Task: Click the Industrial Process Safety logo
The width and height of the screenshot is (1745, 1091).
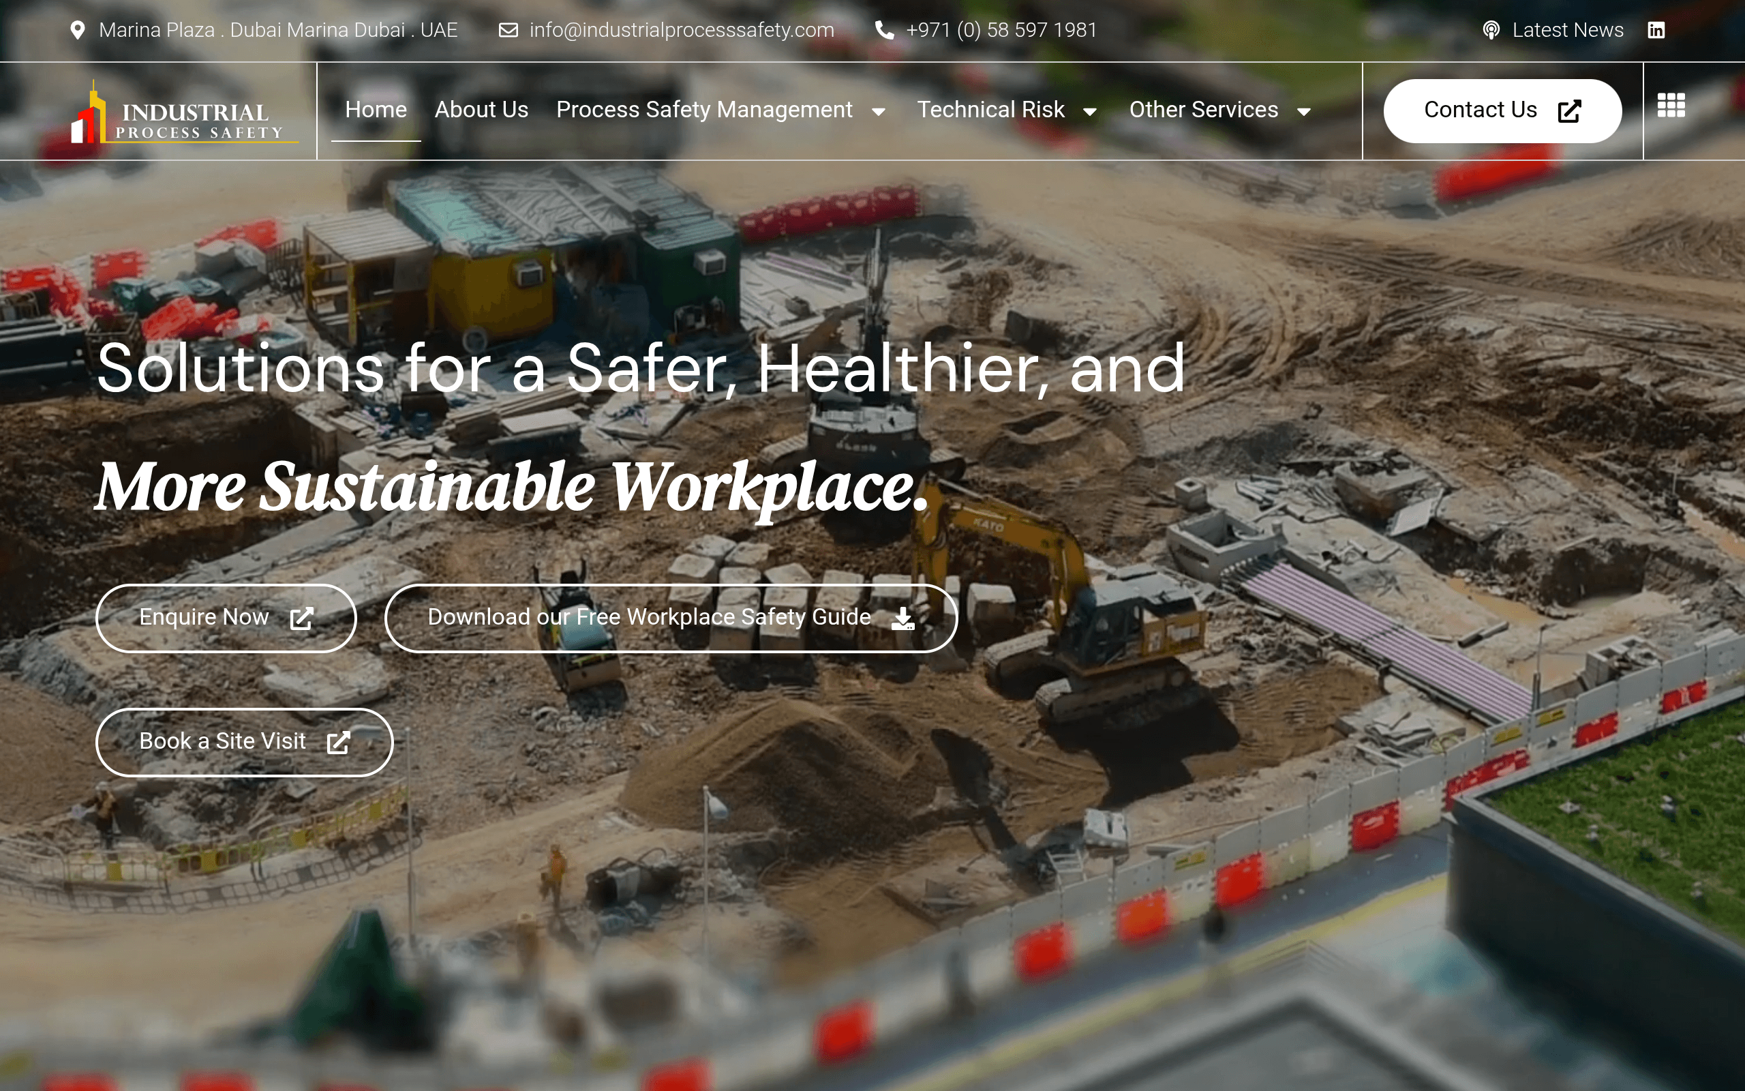Action: tap(185, 112)
